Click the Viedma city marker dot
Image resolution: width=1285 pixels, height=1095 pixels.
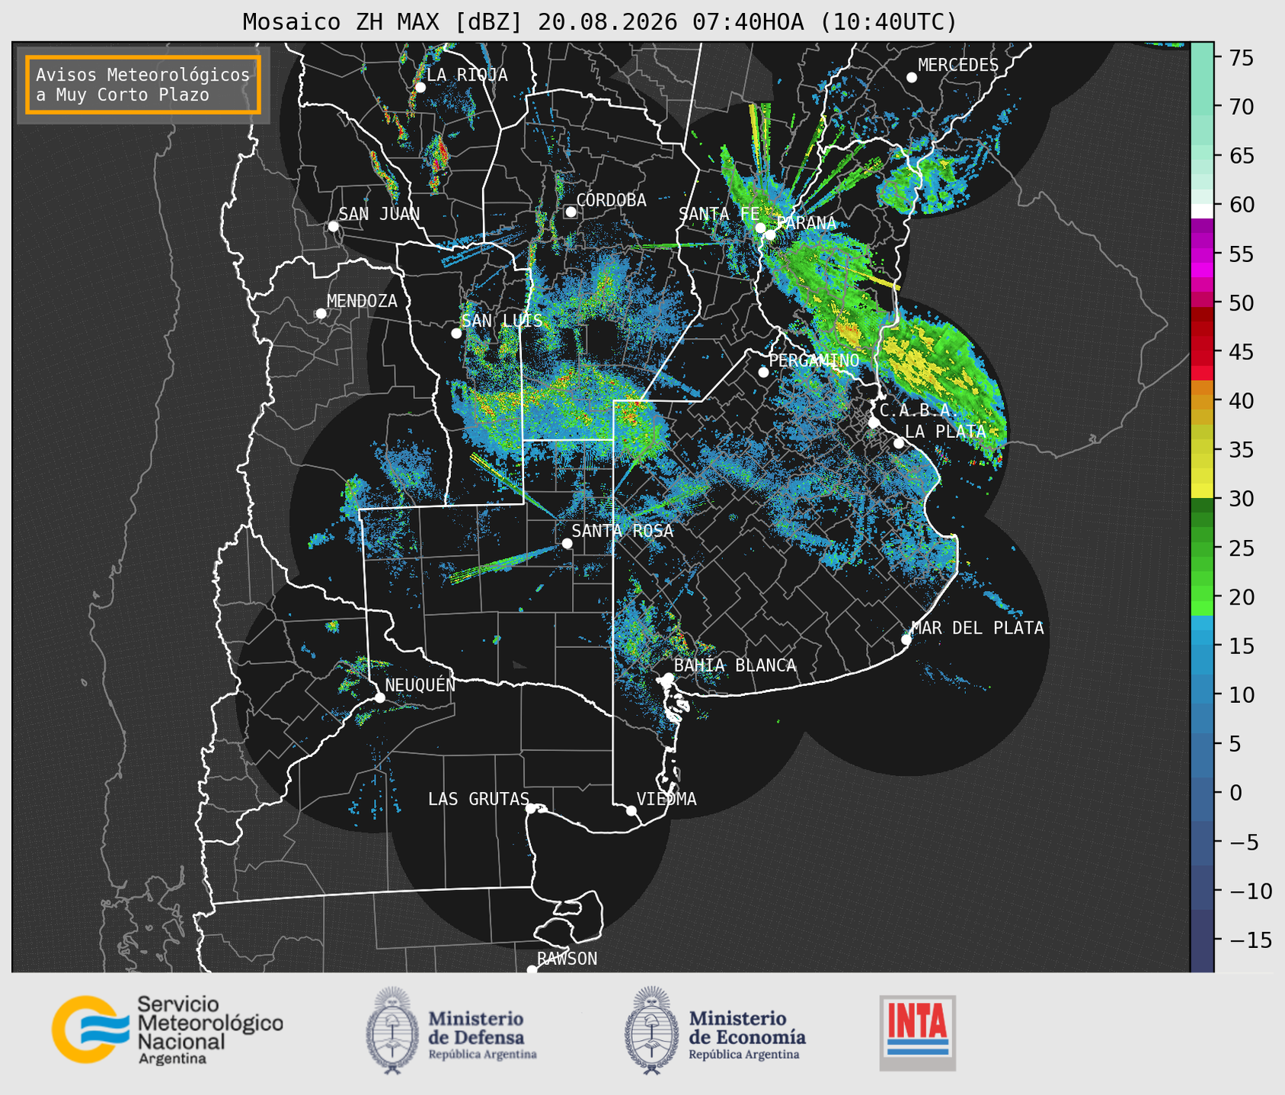coord(631,810)
